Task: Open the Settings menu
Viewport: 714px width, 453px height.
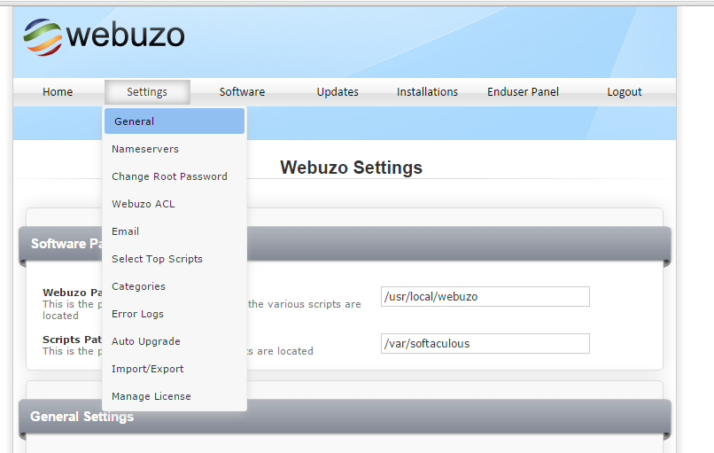Action: (147, 92)
